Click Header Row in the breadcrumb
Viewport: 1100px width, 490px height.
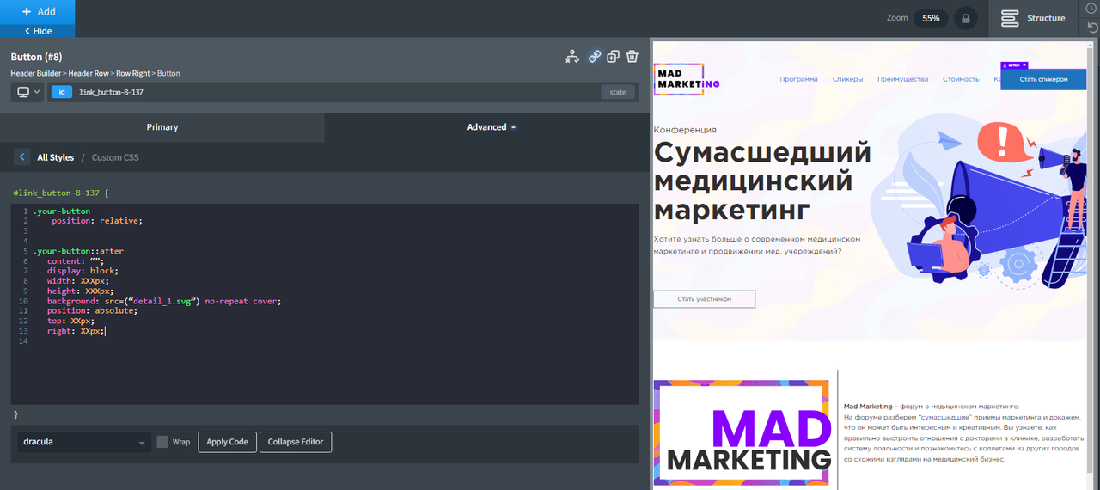[x=90, y=74]
